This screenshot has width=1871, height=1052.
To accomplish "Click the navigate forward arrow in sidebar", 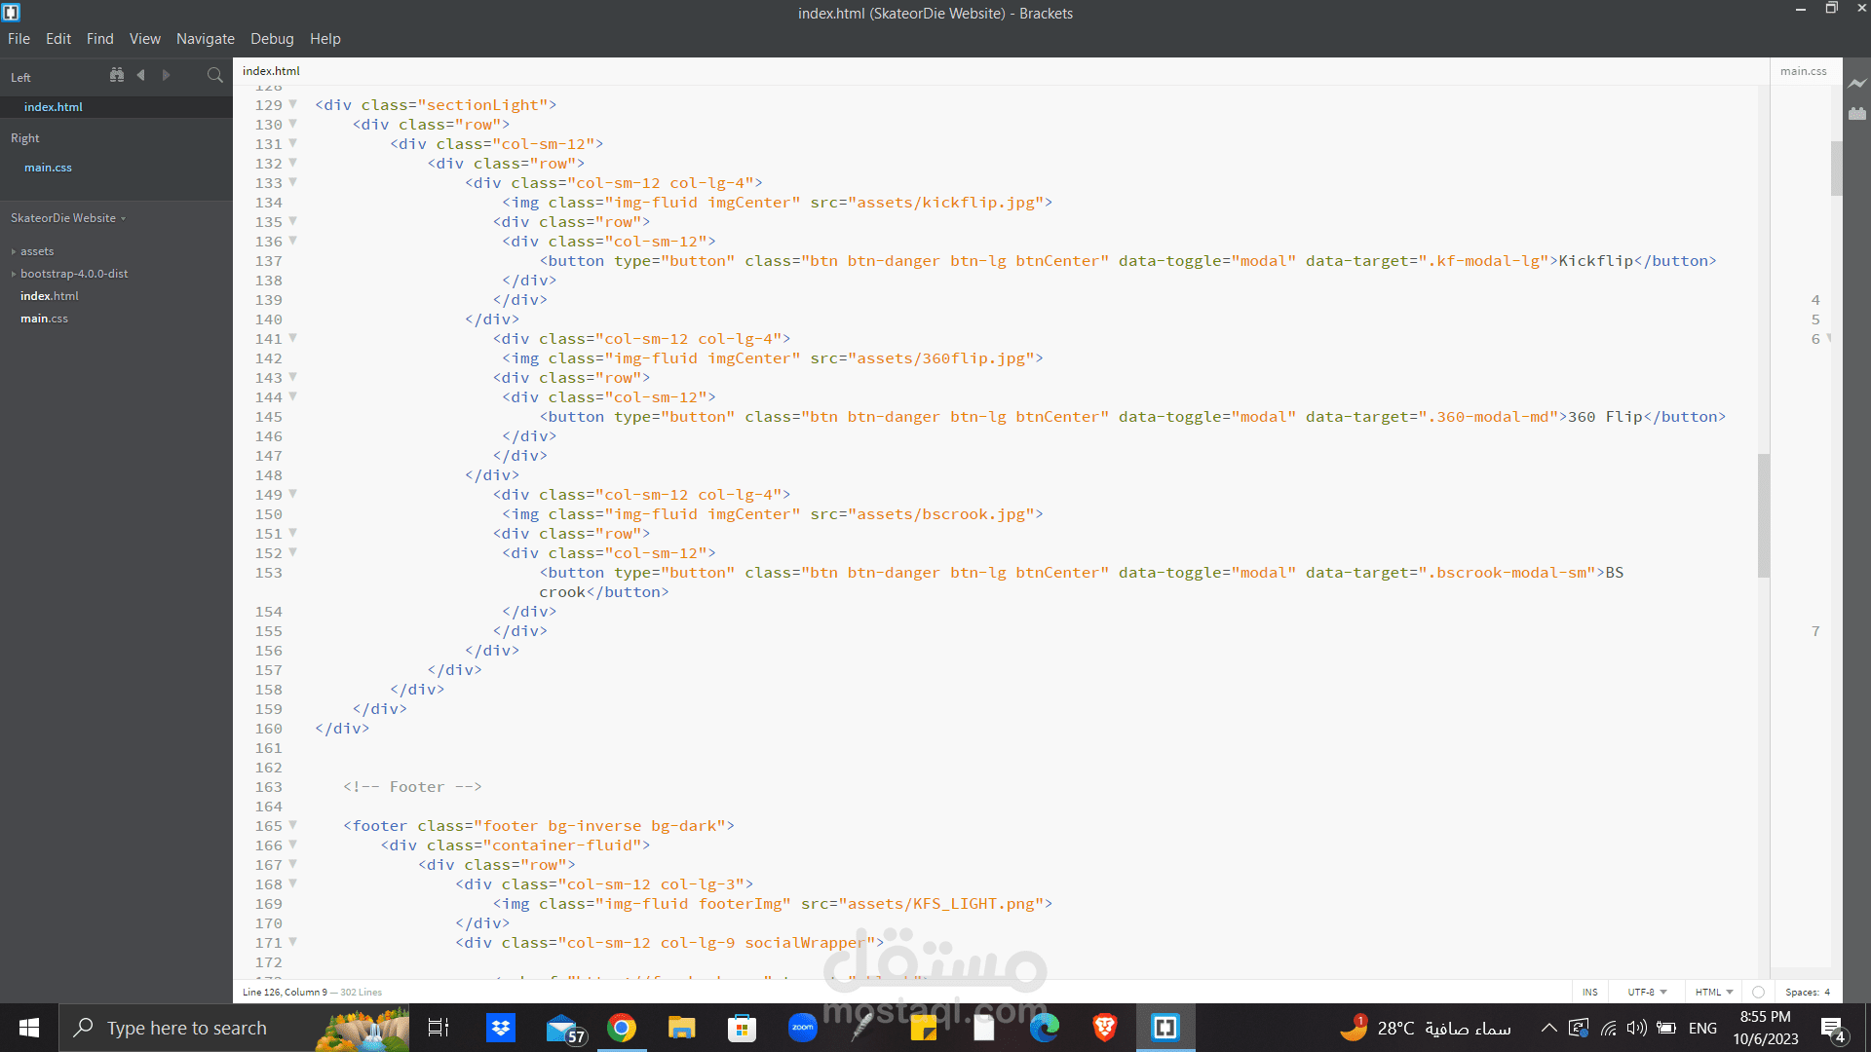I will click(x=166, y=75).
